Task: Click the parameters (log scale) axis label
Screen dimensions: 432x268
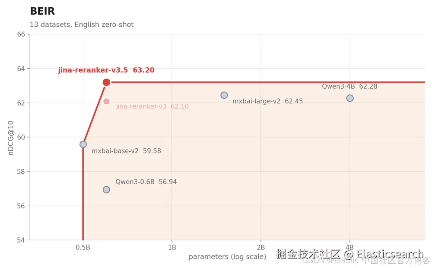Action: click(227, 257)
